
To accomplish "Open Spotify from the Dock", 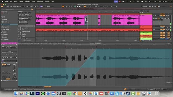I will point(43,93).
